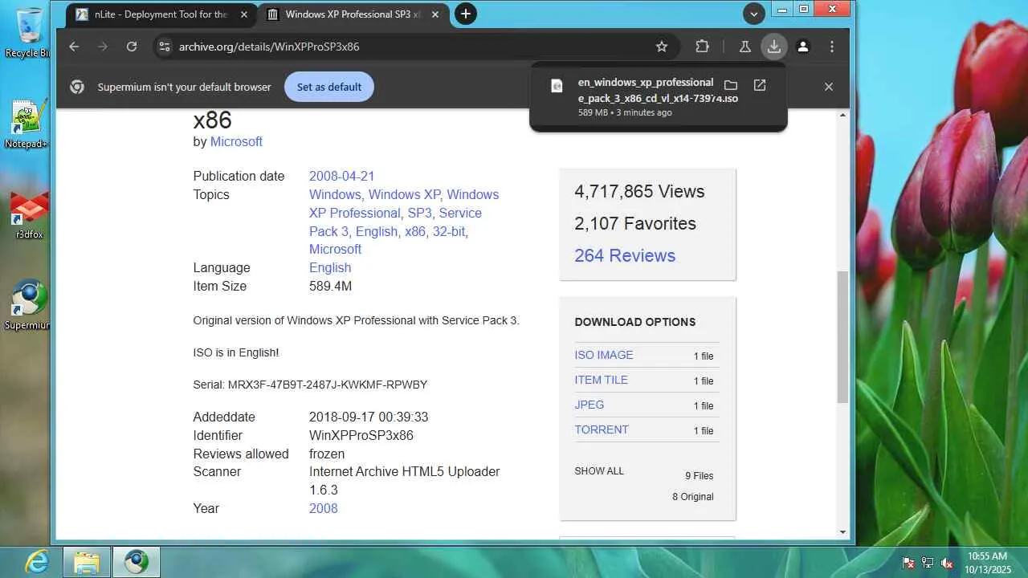Download the ISO IMAGE option
Viewport: 1028px width, 578px height.
click(x=604, y=355)
